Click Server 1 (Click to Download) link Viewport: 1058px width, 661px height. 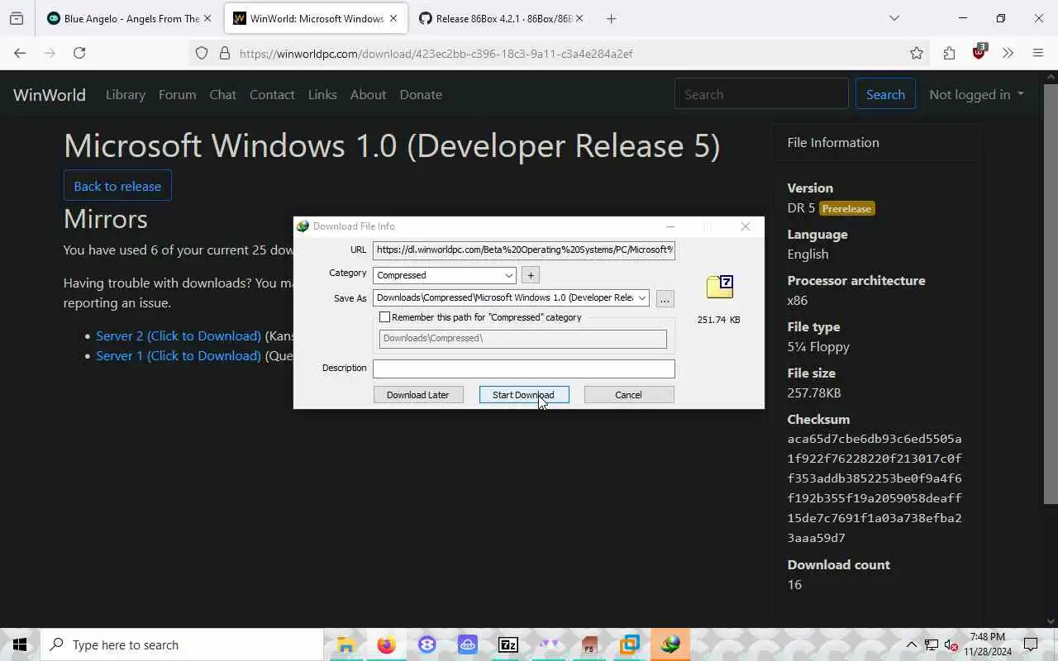[179, 355]
